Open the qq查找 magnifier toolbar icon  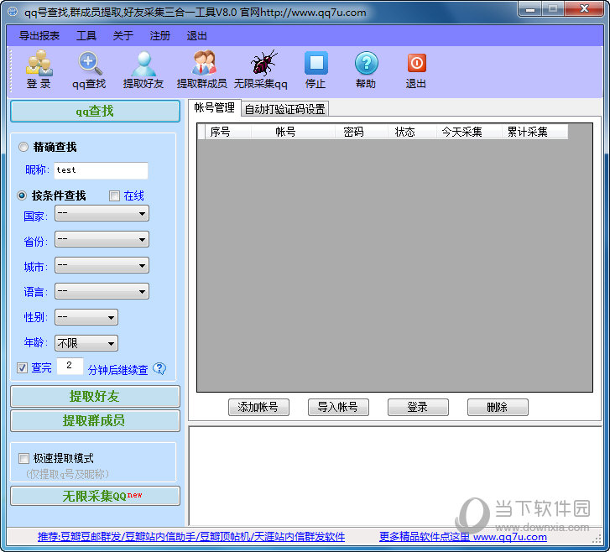point(89,70)
